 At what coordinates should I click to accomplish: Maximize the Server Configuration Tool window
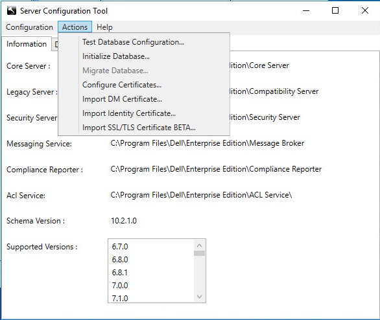(335, 10)
